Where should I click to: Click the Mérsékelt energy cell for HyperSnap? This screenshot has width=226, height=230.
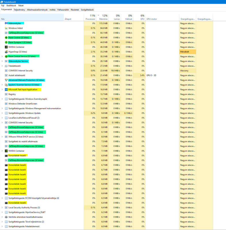[187, 52]
